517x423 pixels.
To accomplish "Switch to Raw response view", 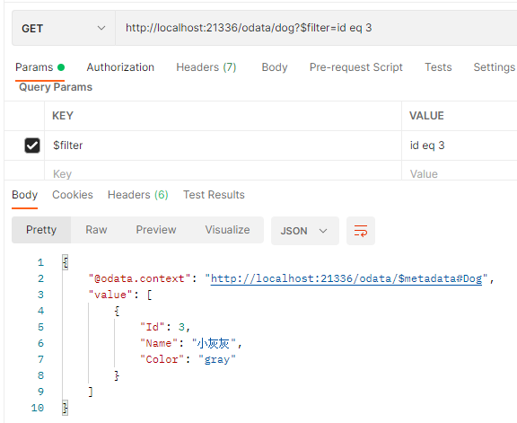I will 96,230.
